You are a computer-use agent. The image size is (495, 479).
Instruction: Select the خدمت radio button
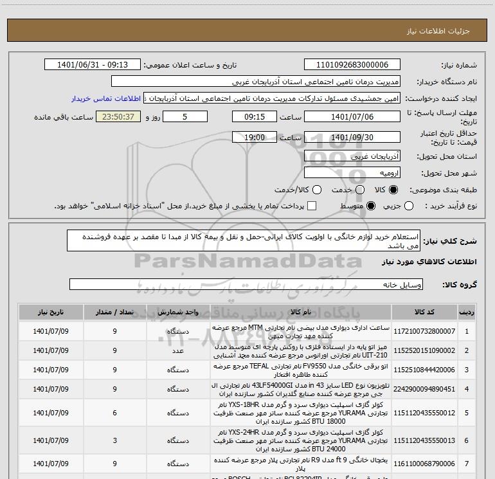[360, 190]
